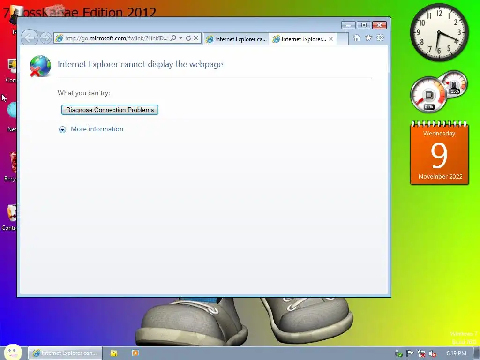Screen dimensions: 480x360
Task: Open Favorites with the star icon
Action: [368, 38]
